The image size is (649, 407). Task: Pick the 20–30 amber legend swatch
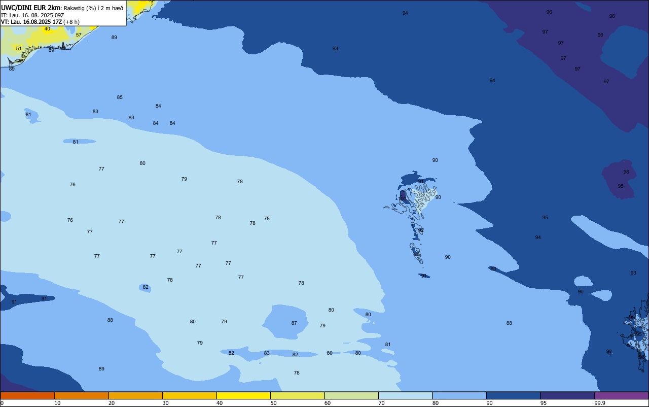[135, 395]
